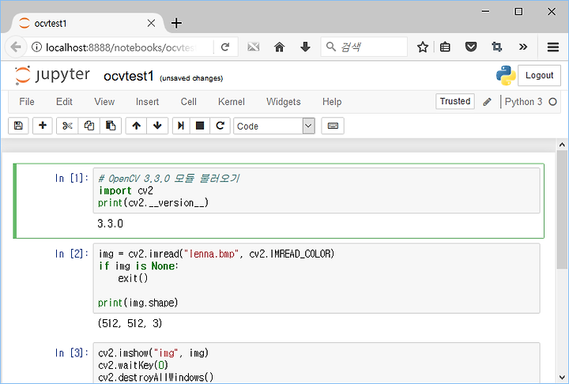Reload the page in the address bar
The image size is (569, 384).
pos(225,47)
